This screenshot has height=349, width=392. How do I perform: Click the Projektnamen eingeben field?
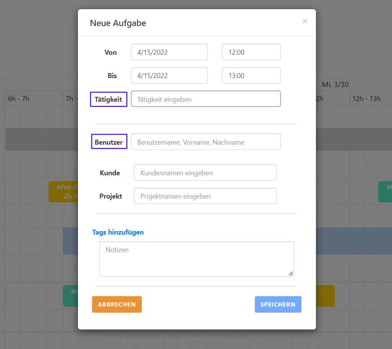click(205, 196)
